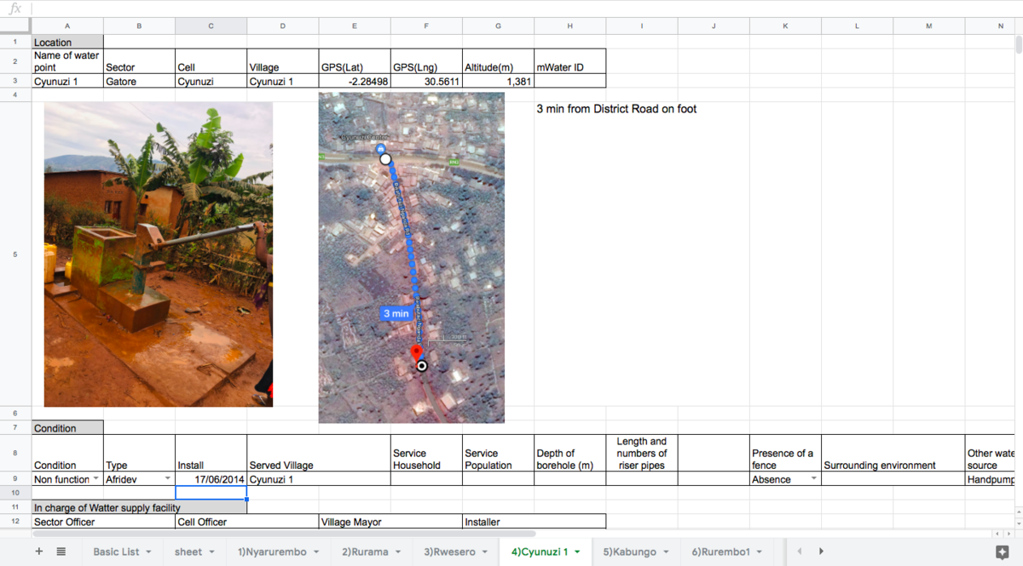Select the '3 min from District Road on foot' text

click(616, 109)
